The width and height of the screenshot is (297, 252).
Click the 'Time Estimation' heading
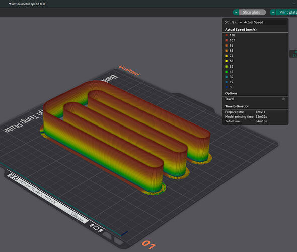click(237, 106)
